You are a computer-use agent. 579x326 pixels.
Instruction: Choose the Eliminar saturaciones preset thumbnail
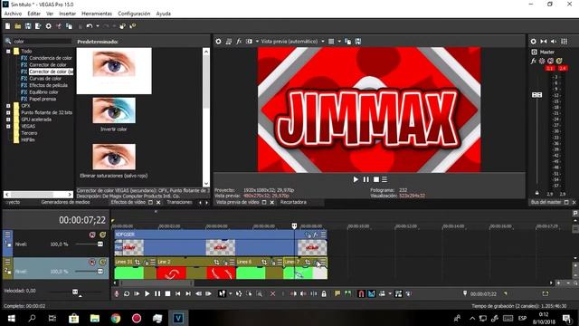tap(114, 157)
